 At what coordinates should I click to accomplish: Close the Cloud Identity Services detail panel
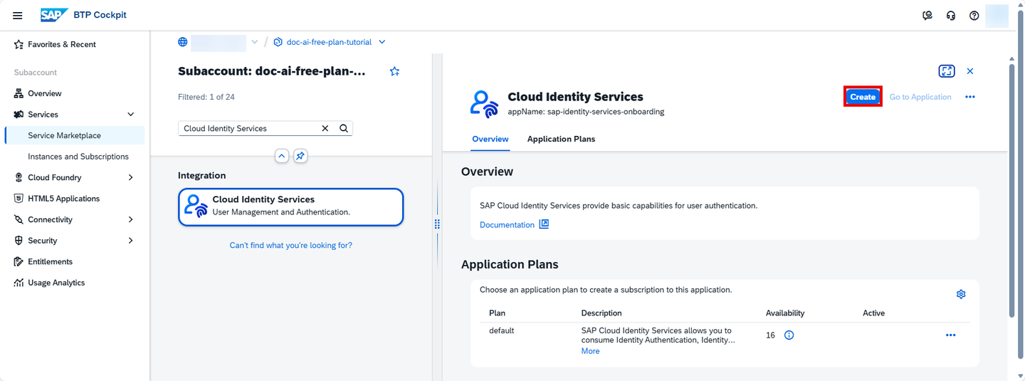(x=970, y=71)
